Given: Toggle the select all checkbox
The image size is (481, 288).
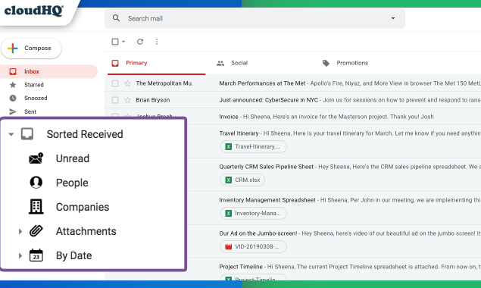Looking at the screenshot, I should (x=115, y=42).
